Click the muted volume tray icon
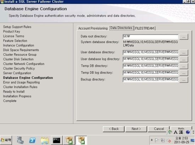Image resolution: width=195 pixels, height=145 pixels. point(169,140)
